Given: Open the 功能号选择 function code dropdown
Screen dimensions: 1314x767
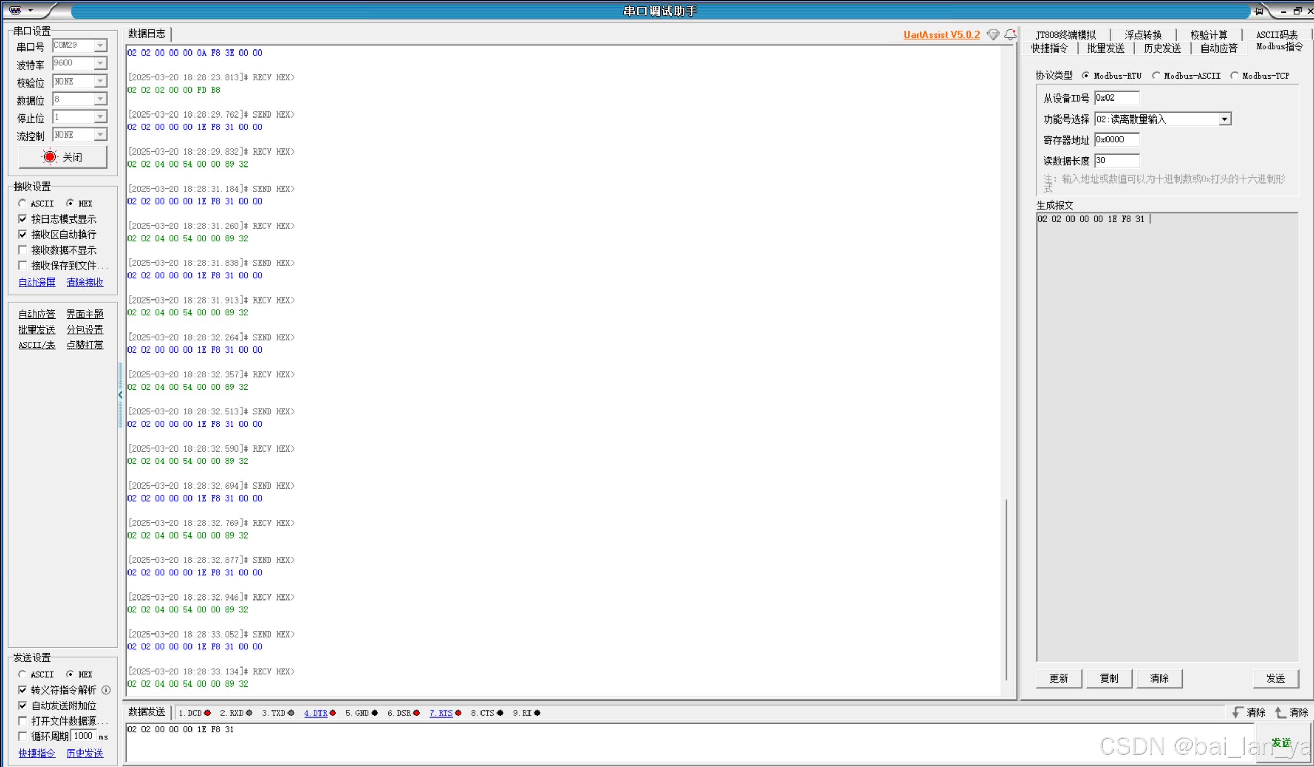Looking at the screenshot, I should [x=1224, y=119].
